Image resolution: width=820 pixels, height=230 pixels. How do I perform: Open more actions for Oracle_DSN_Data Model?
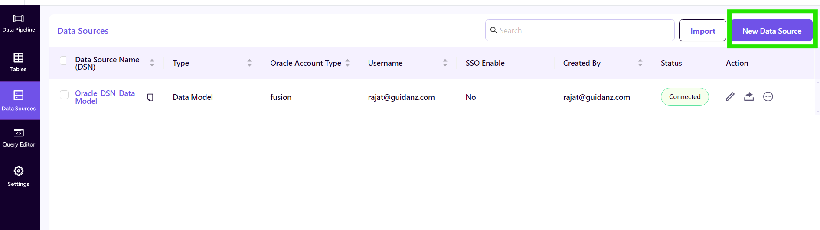(x=768, y=96)
